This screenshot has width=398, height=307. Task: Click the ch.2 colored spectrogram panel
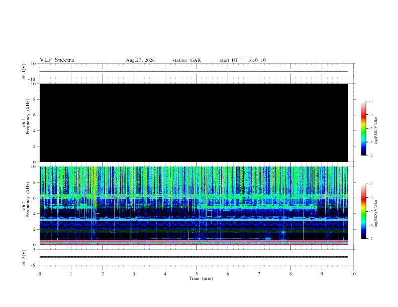(x=194, y=206)
